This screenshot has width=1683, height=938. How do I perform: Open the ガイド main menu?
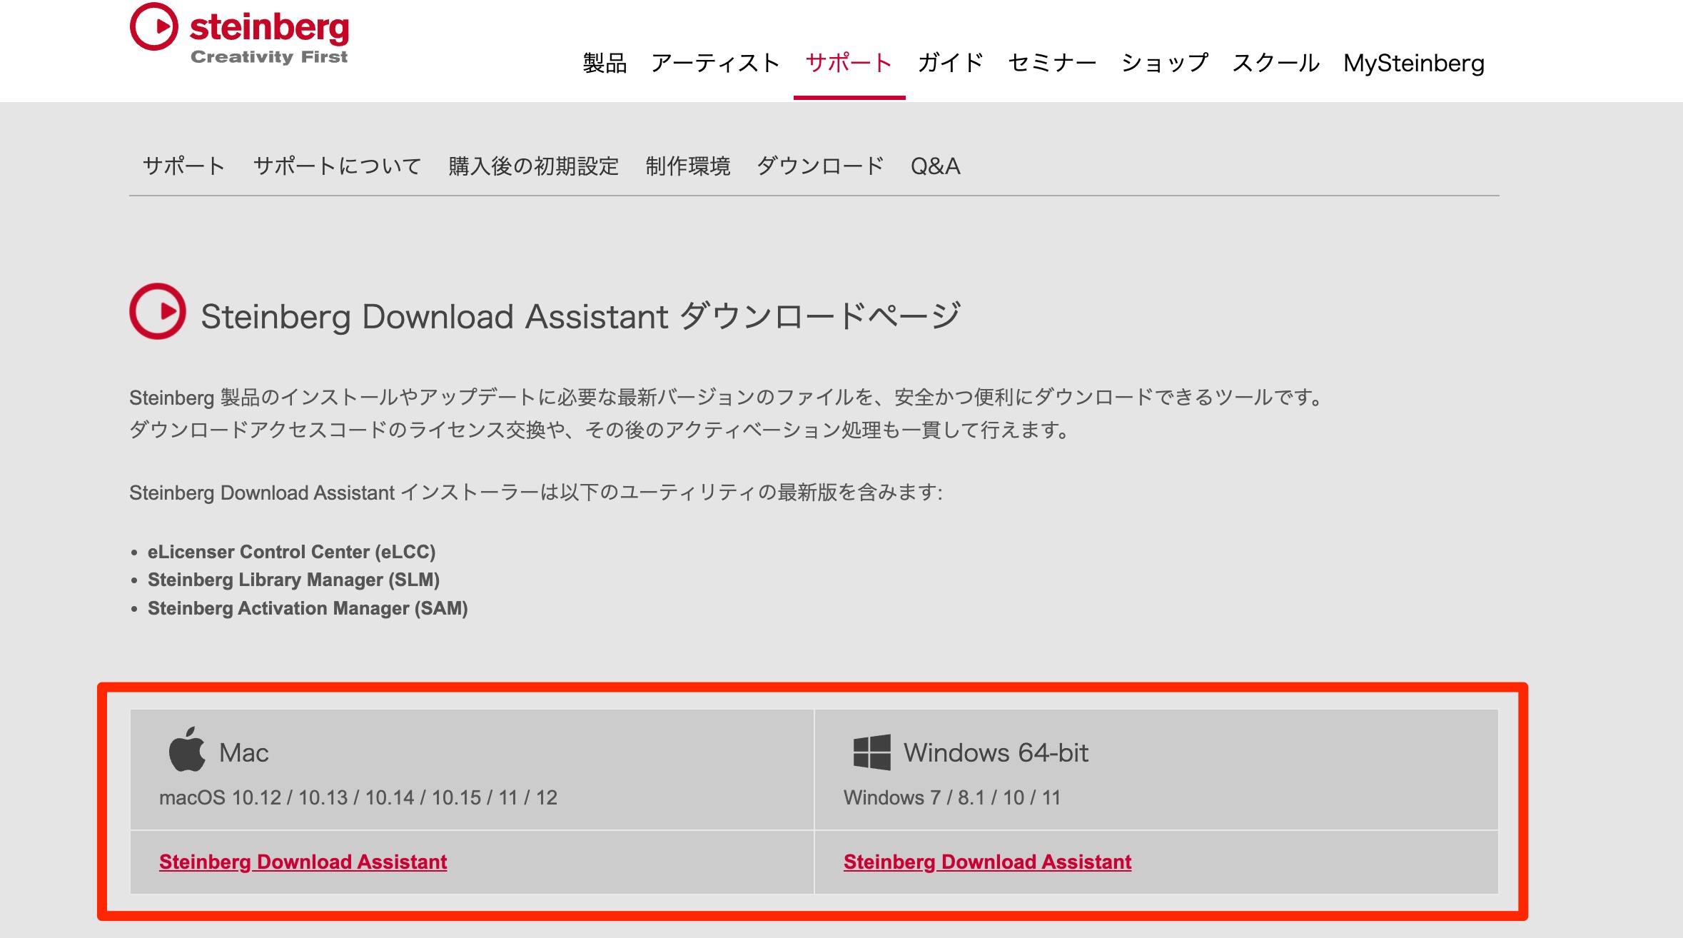pyautogui.click(x=951, y=63)
